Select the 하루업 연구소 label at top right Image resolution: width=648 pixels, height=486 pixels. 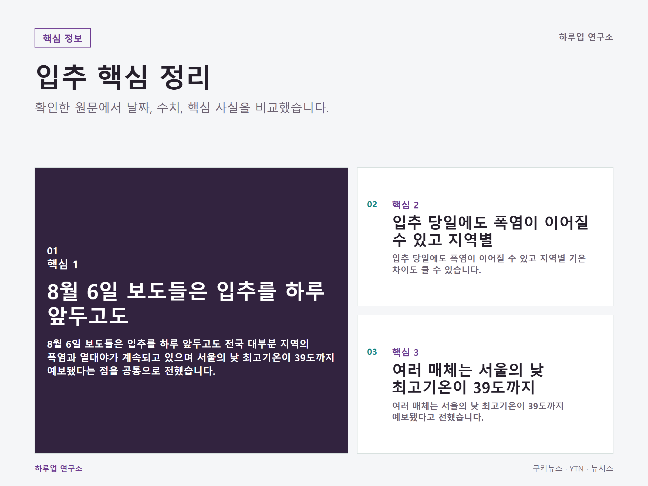(586, 37)
